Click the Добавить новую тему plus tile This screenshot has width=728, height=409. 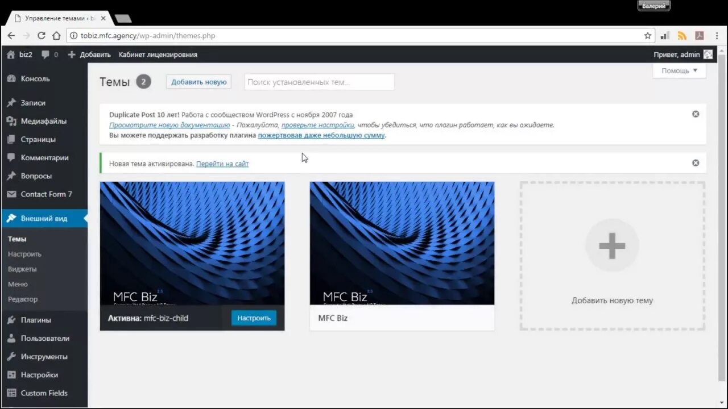[612, 256]
